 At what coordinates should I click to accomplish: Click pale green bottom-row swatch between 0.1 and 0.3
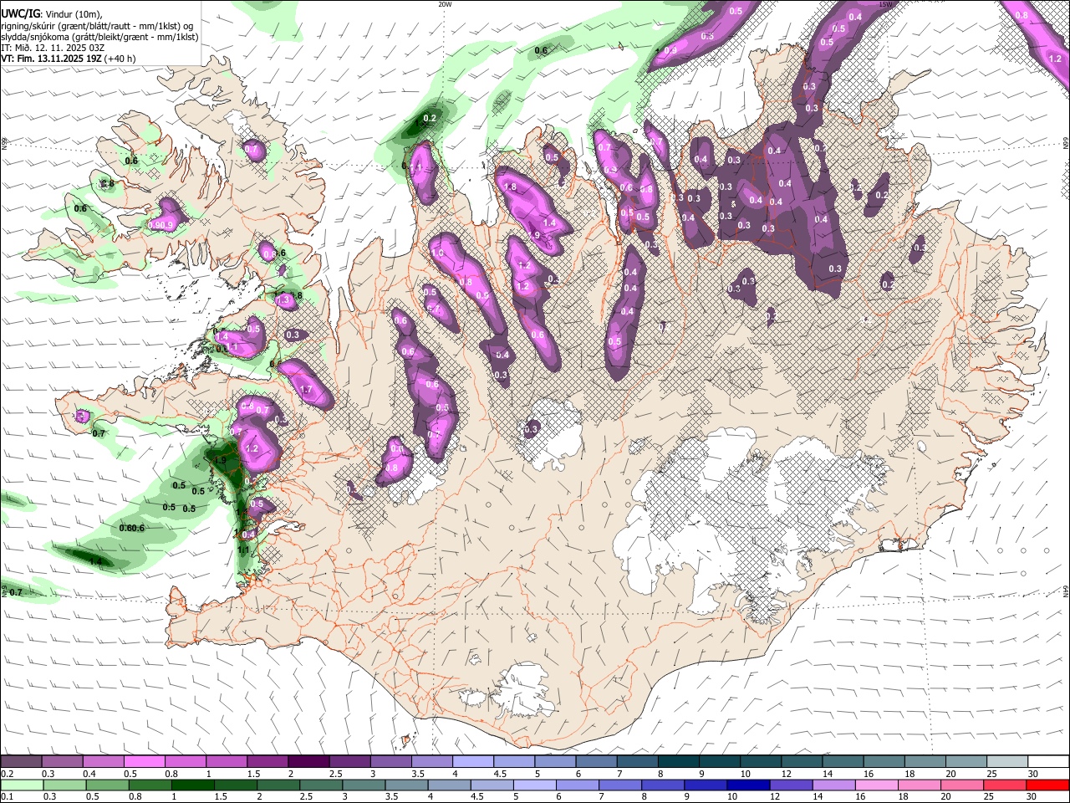[x=21, y=785]
